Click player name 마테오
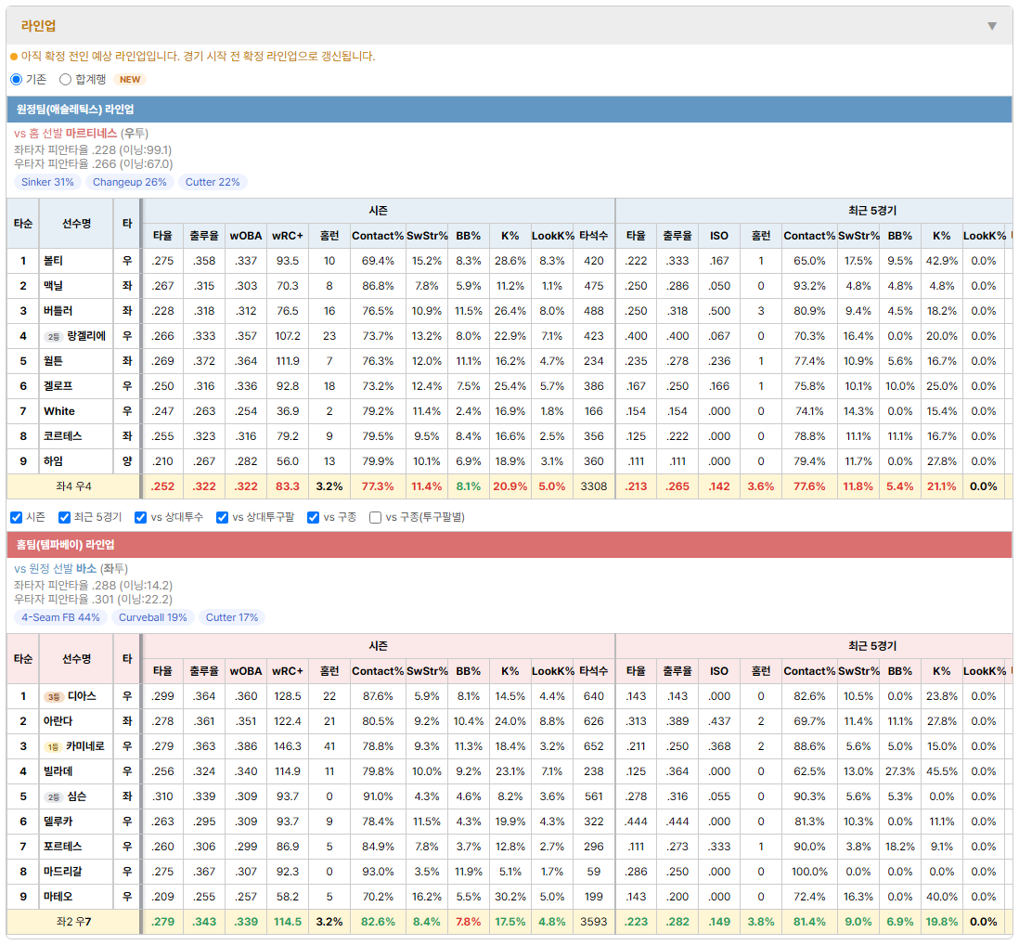 point(58,897)
